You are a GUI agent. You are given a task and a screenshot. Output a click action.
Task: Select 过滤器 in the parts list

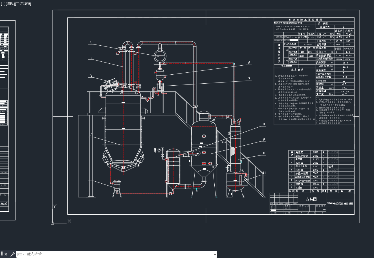[x=299, y=188]
